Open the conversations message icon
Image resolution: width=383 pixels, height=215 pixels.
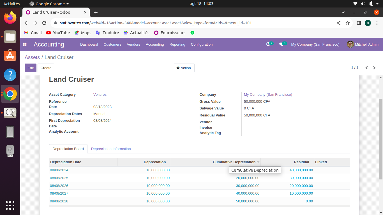[x=281, y=44]
